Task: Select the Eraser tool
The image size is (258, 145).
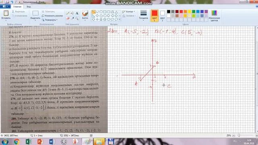Action: tap(68, 18)
